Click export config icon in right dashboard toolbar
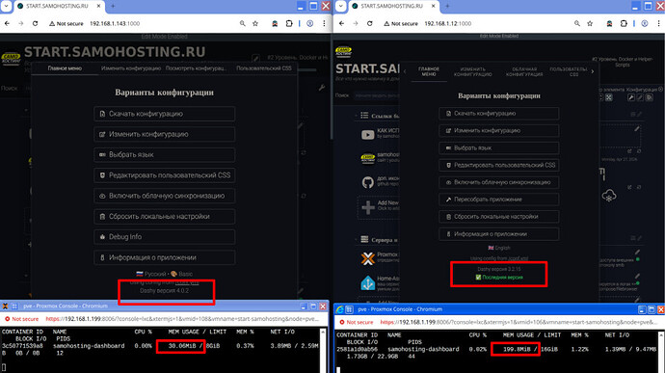 650,97
